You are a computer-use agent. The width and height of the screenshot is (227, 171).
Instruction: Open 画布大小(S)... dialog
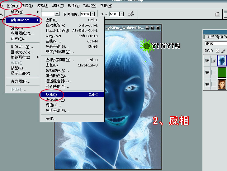coord(23,52)
